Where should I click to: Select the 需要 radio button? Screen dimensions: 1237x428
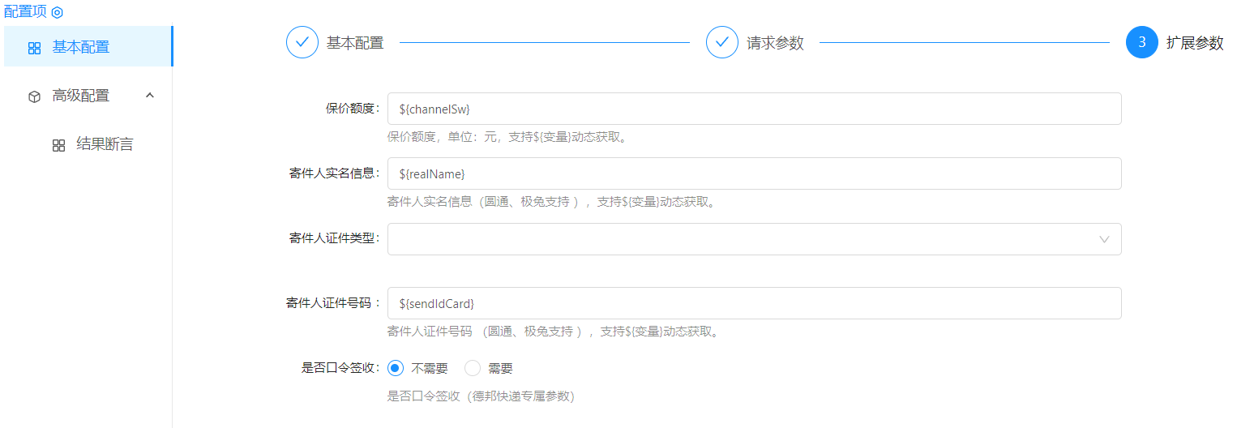coord(473,369)
